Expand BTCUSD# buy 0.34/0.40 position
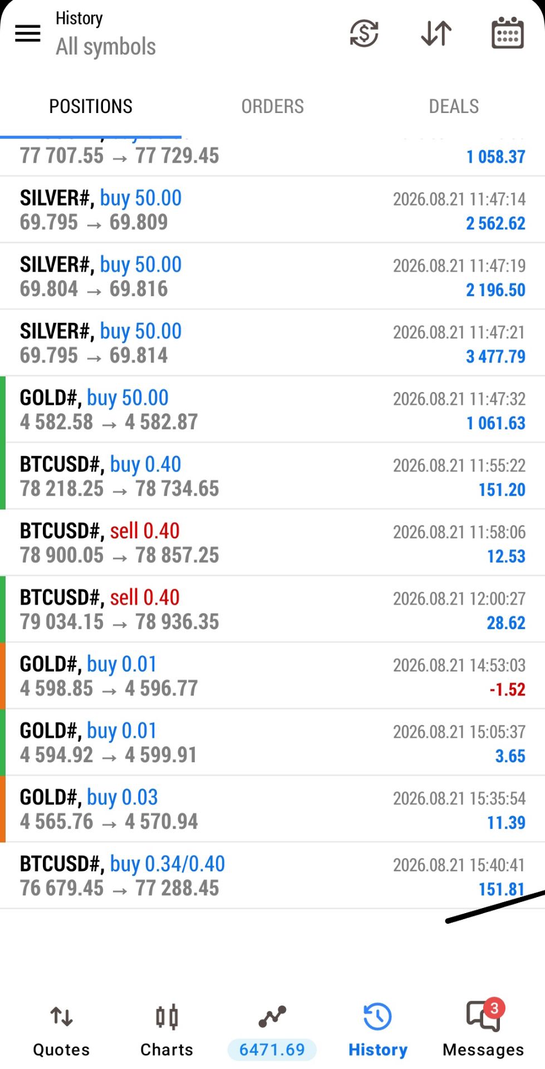 click(x=272, y=876)
